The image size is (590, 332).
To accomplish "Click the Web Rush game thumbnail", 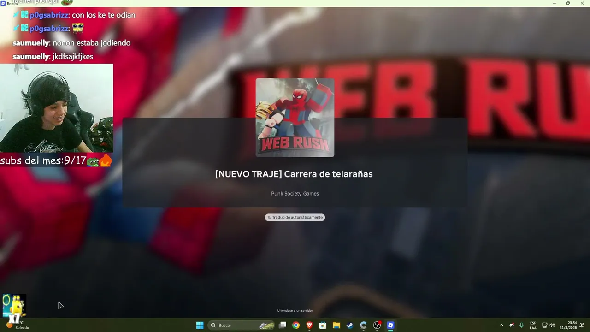I will click(x=295, y=118).
